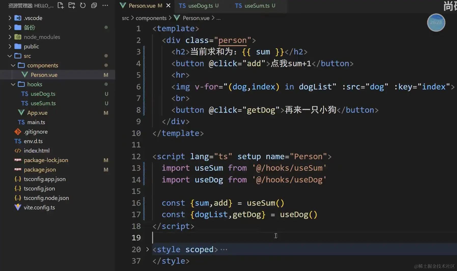Click the Vue icon beside App.vue
The image size is (457, 271).
[x=21, y=112]
